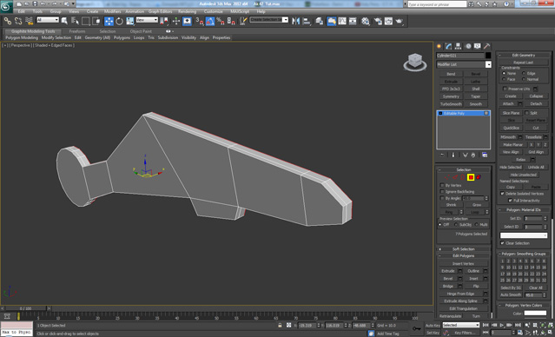Open the Motion command panel tab
The width and height of the screenshot is (555, 337).
pos(468,46)
